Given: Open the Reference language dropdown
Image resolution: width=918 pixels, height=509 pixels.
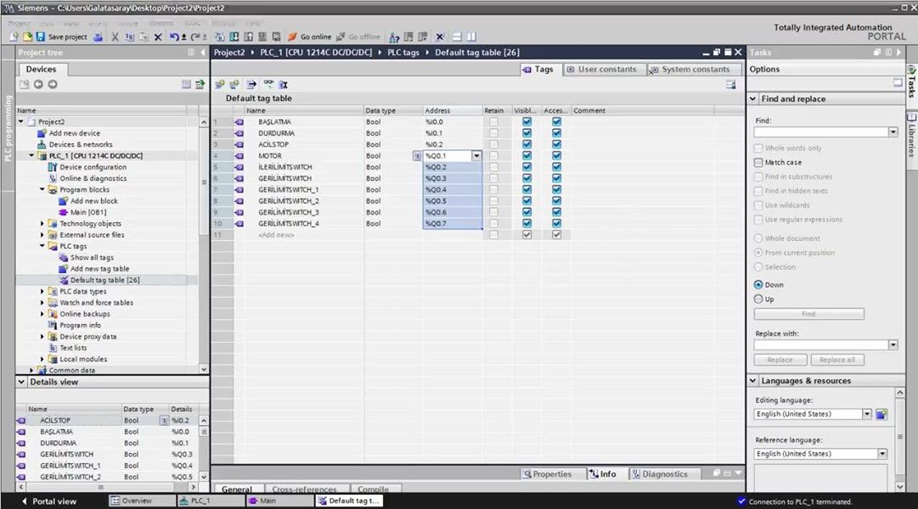Looking at the screenshot, I should pos(882,454).
